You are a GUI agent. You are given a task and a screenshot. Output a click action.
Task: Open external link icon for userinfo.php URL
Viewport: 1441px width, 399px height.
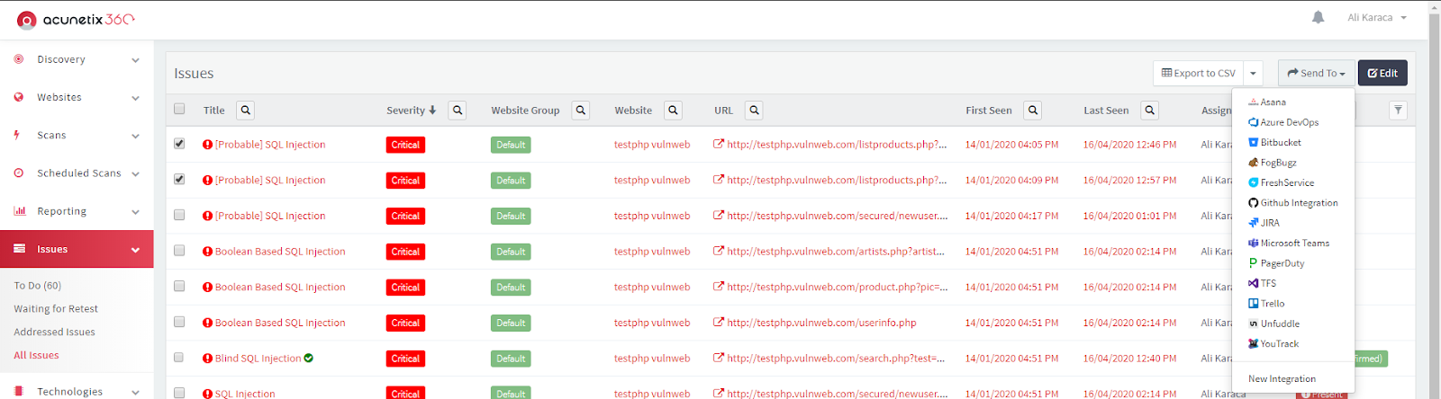(719, 322)
